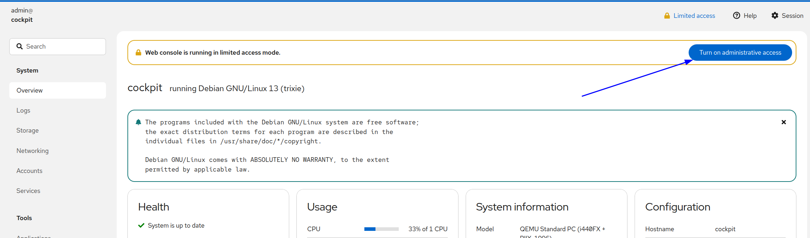
Task: Focus the sidebar Search field
Action: [x=58, y=46]
